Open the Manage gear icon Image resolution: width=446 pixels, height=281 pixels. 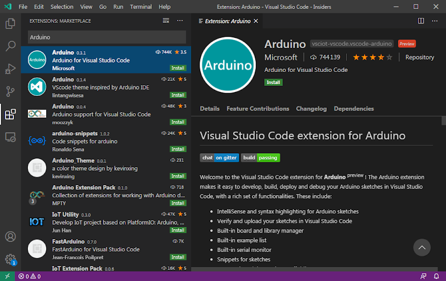pyautogui.click(x=10, y=259)
